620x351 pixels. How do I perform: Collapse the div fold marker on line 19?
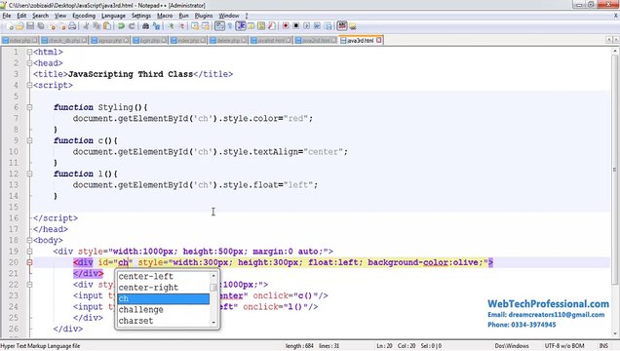tap(29, 251)
